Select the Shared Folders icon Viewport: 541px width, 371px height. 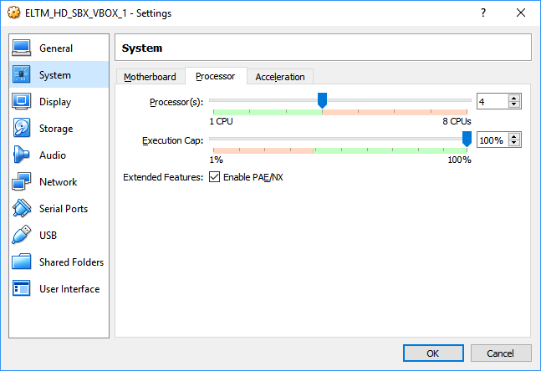click(x=22, y=262)
